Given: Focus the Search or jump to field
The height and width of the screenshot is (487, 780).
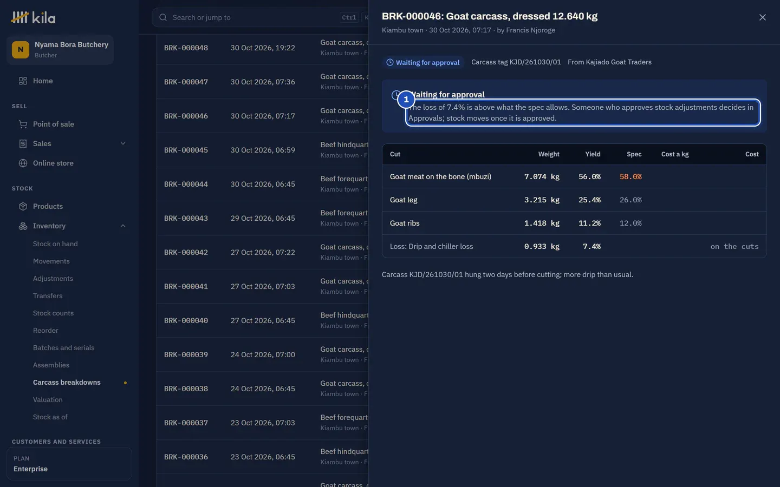Looking at the screenshot, I should pos(260,17).
